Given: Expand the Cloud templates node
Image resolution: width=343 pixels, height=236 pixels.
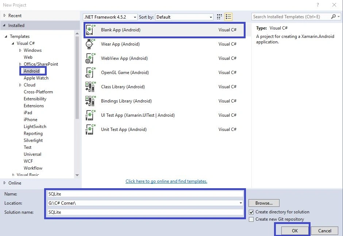Looking at the screenshot, I should (x=20, y=85).
